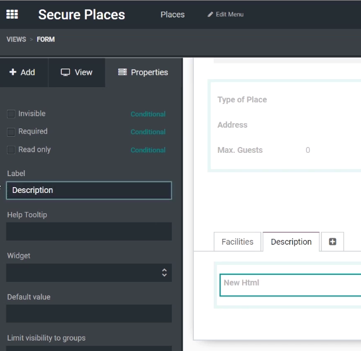Select the Description notebook tab
Image resolution: width=361 pixels, height=351 pixels.
point(291,242)
